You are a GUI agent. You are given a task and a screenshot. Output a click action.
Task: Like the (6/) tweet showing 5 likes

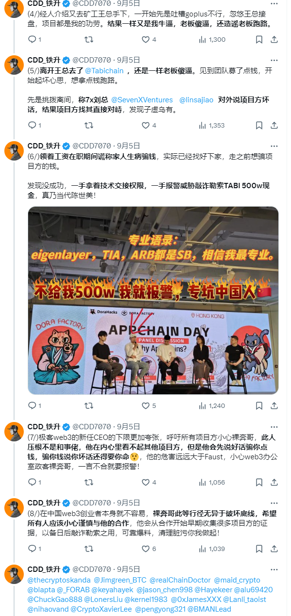point(149,405)
